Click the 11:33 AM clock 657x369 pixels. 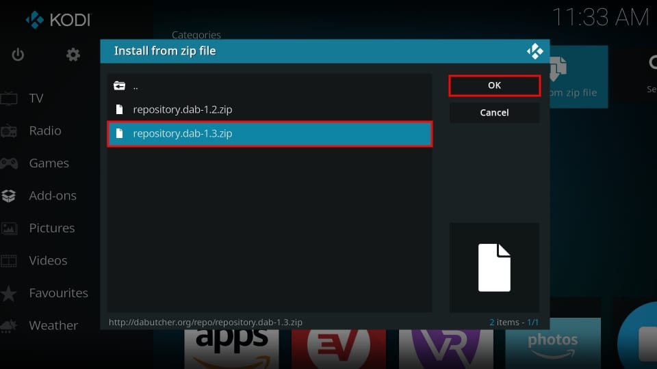coord(600,18)
